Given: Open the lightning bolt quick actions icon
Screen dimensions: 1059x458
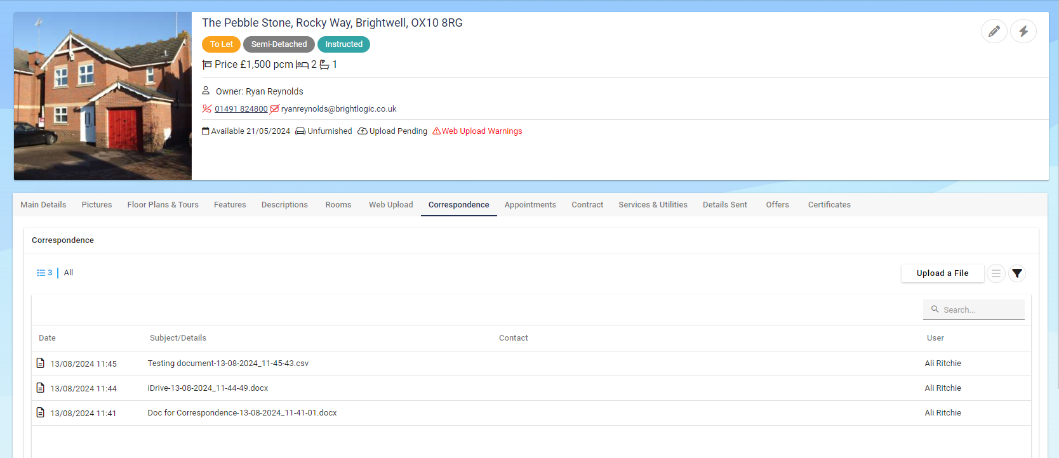Looking at the screenshot, I should tap(1023, 31).
